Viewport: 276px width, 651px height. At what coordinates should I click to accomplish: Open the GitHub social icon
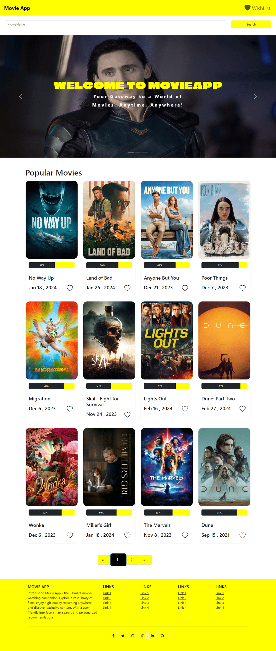[x=162, y=636]
